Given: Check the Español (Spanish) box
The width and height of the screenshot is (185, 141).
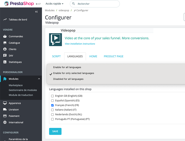Looking at the screenshot, I should point(52,101).
